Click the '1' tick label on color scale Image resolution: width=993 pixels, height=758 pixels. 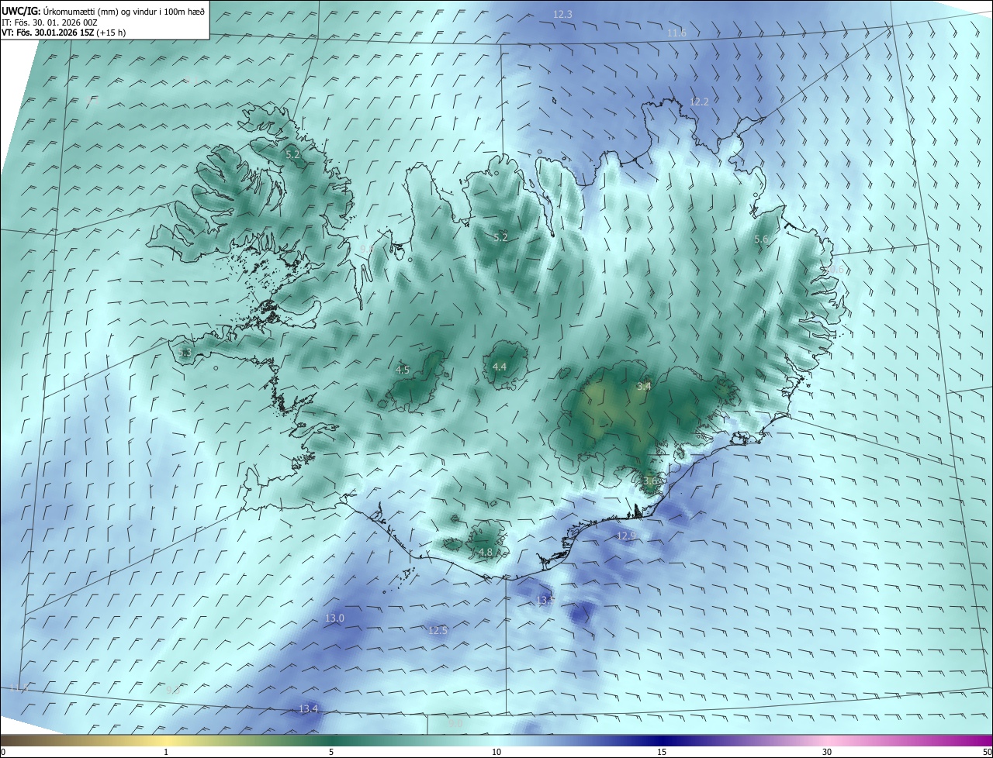166,753
